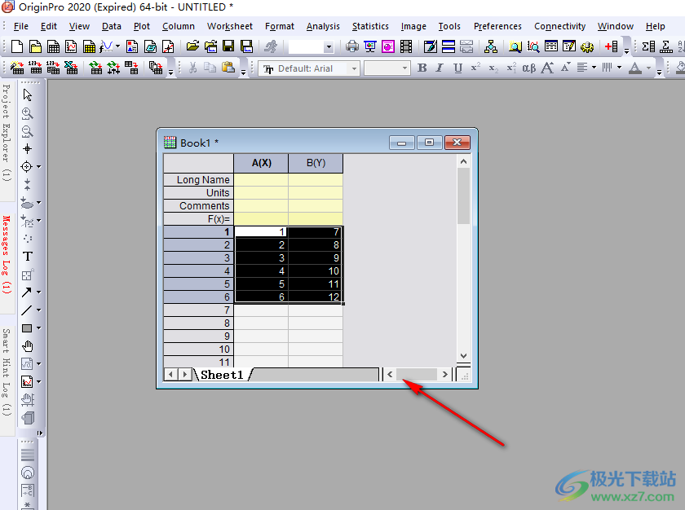Click the font color A swatch
The width and height of the screenshot is (685, 510).
tap(635, 68)
